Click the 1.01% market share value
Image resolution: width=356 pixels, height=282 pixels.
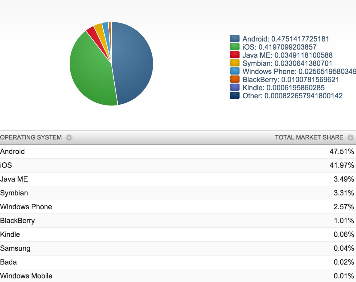tap(344, 221)
